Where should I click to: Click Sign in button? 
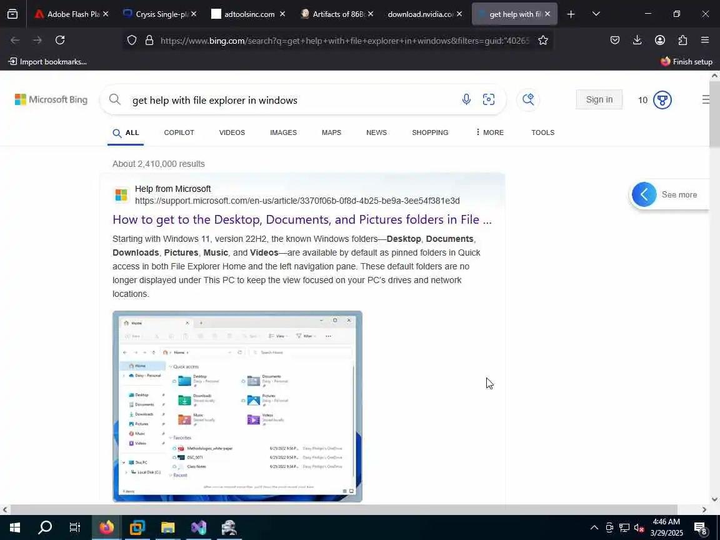click(599, 99)
